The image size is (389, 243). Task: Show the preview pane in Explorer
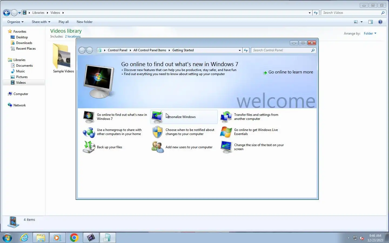[371, 22]
